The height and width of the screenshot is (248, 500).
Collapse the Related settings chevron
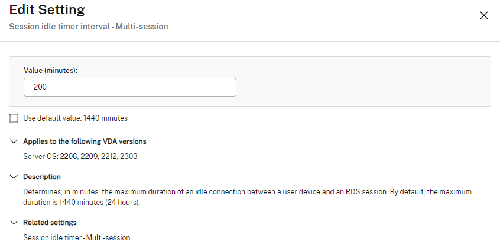click(x=14, y=223)
